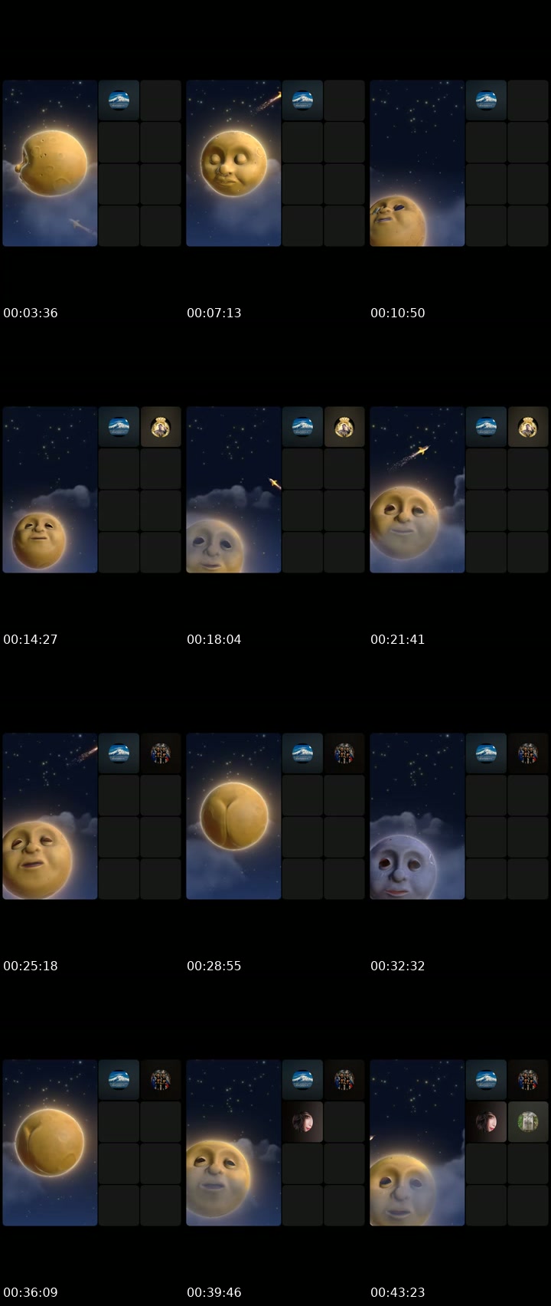Click the green icon in the 00:43:23 frame
This screenshot has width=551, height=1306.
coord(528,1122)
